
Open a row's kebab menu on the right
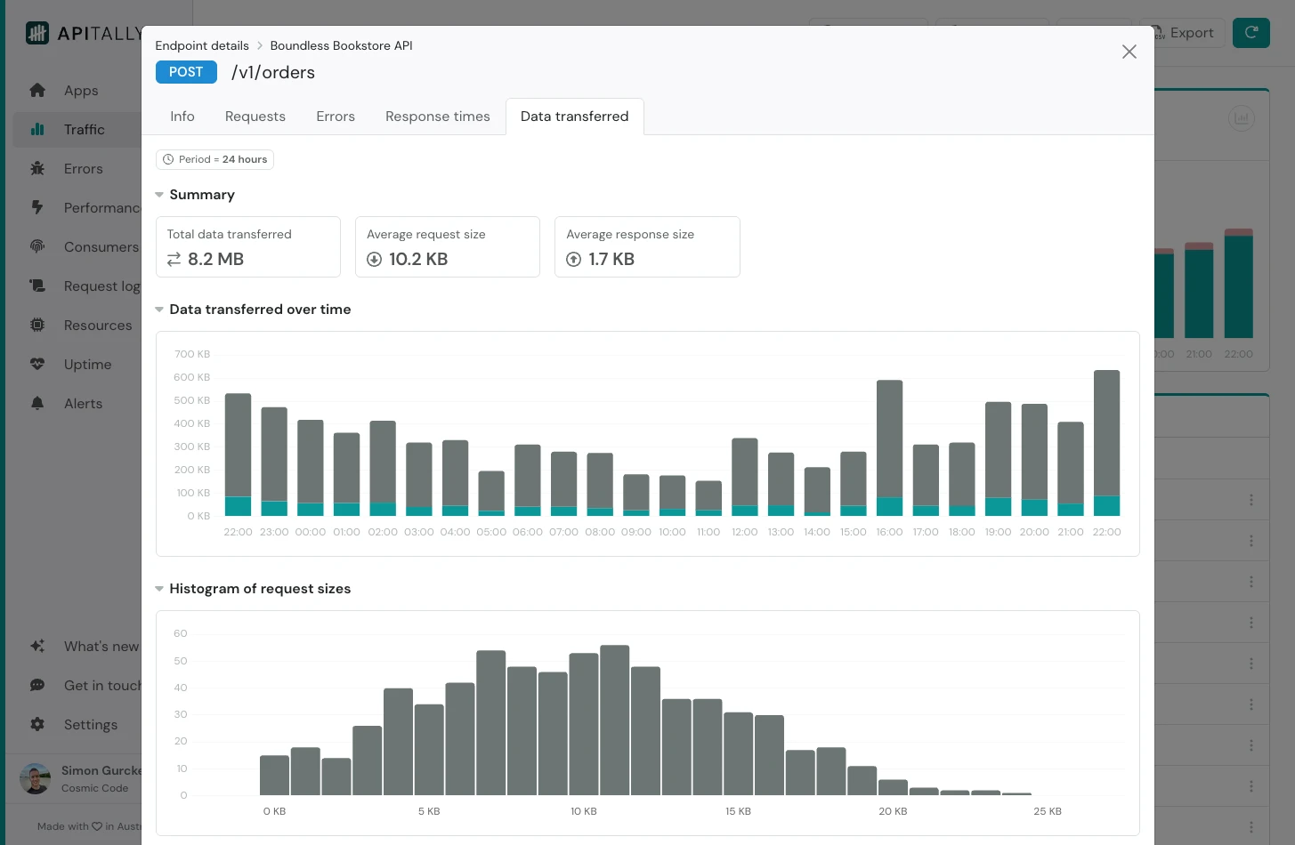click(x=1251, y=500)
